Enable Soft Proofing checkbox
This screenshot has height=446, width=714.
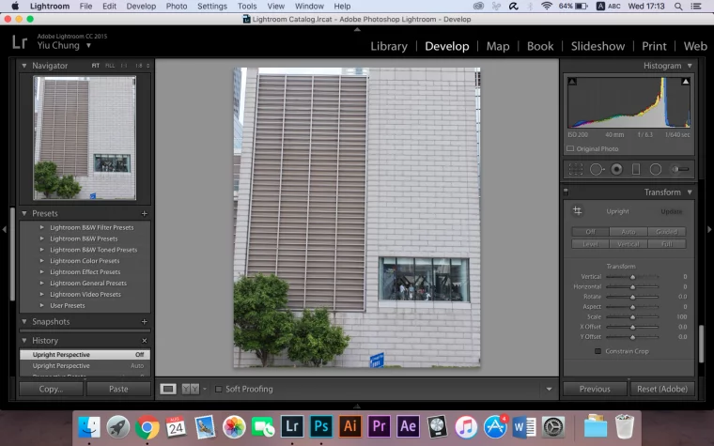tap(219, 389)
